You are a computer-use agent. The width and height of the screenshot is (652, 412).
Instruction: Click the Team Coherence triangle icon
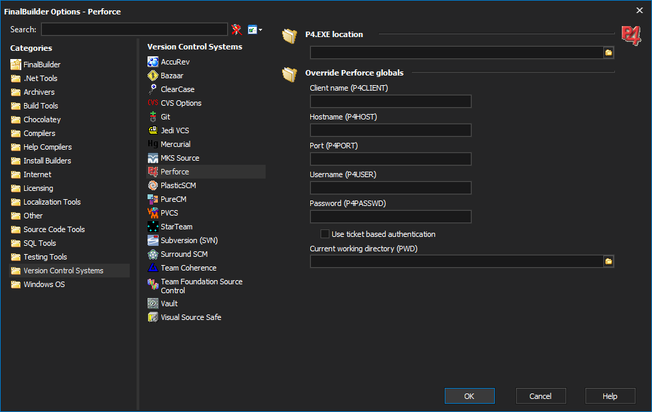click(153, 268)
